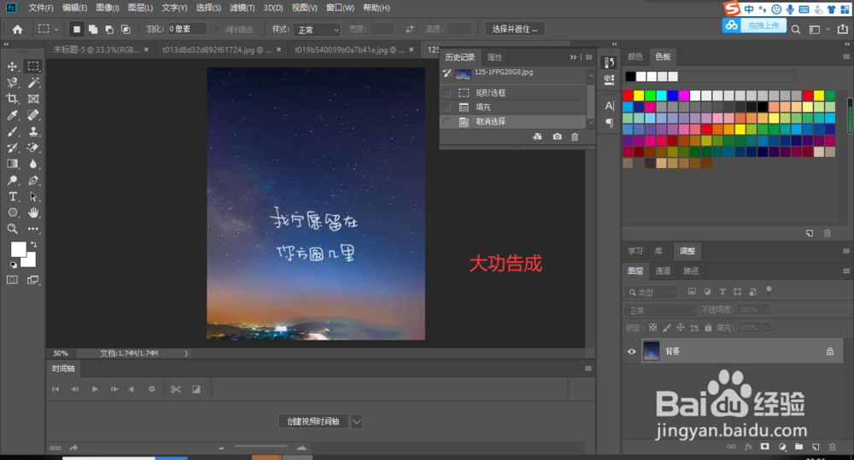The image size is (854, 460).
Task: Click the 背景 layer thumbnail
Action: tap(651, 352)
